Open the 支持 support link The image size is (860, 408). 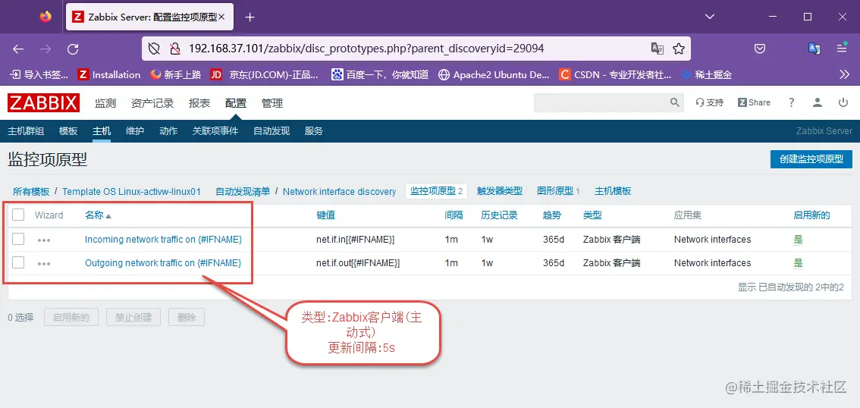710,102
